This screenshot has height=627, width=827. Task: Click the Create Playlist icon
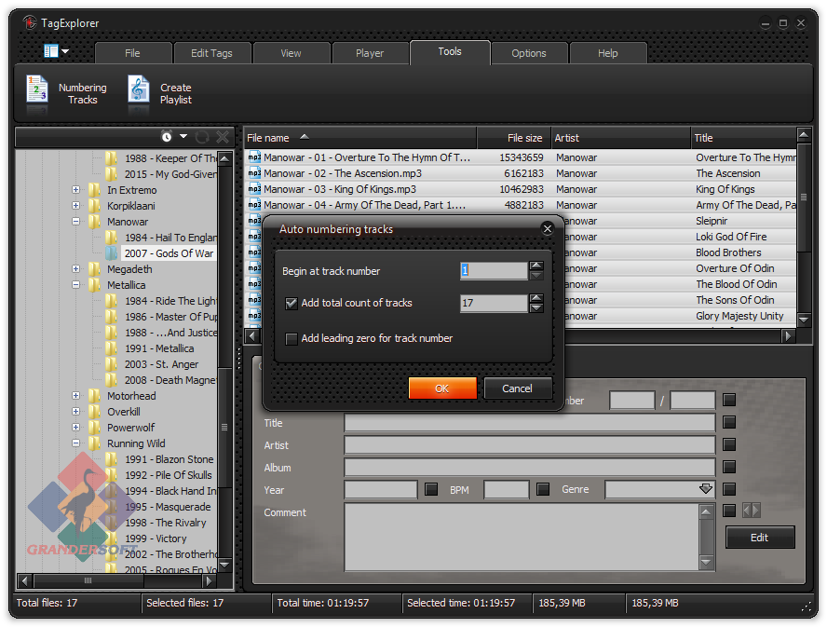(138, 91)
